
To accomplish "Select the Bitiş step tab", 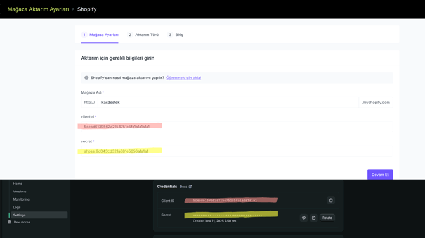I will coord(175,35).
